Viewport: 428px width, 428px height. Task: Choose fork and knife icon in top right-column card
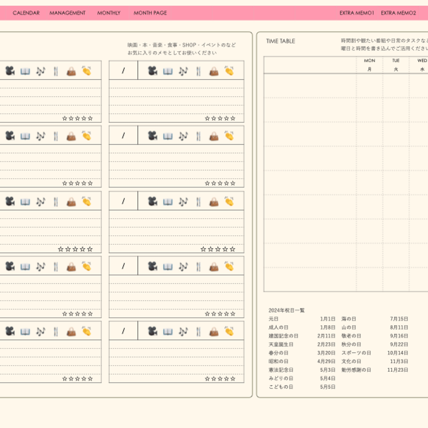(x=199, y=71)
